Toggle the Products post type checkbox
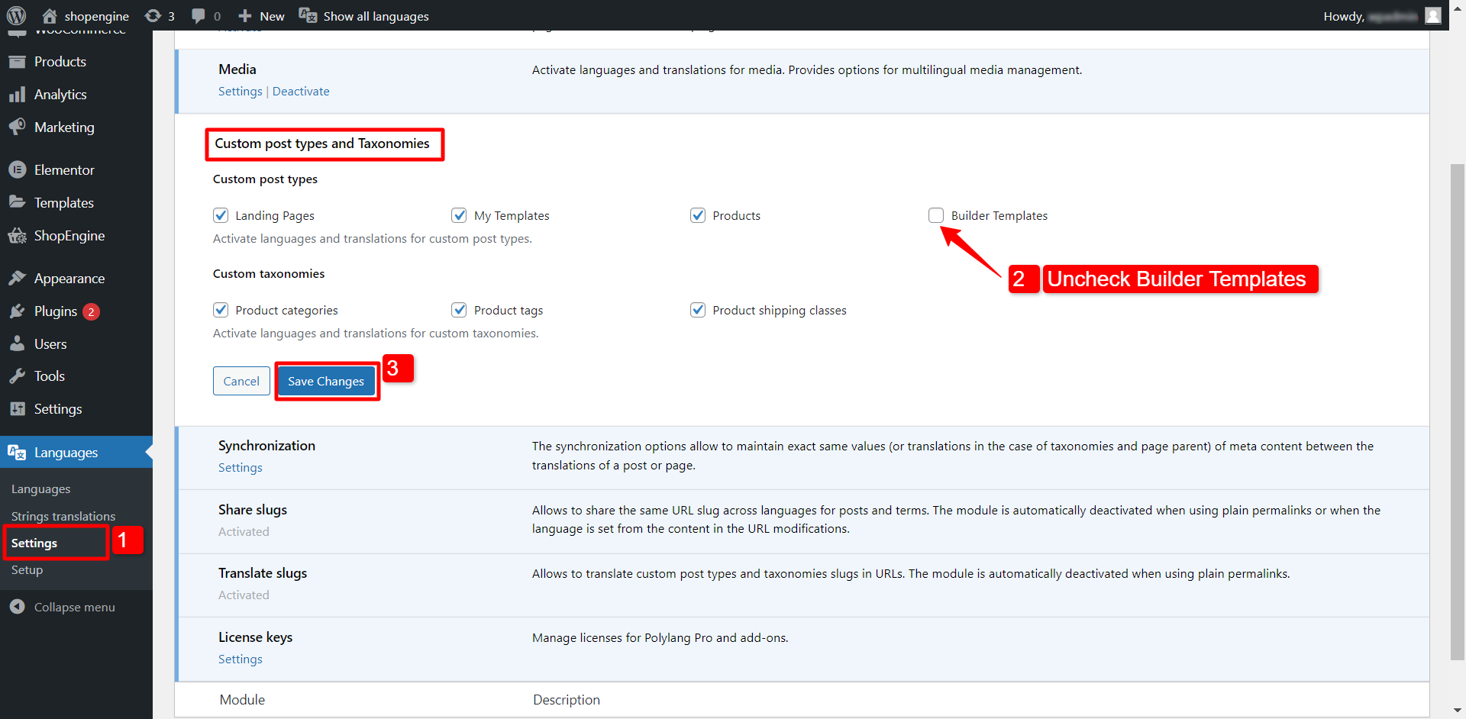The height and width of the screenshot is (719, 1466). point(698,215)
